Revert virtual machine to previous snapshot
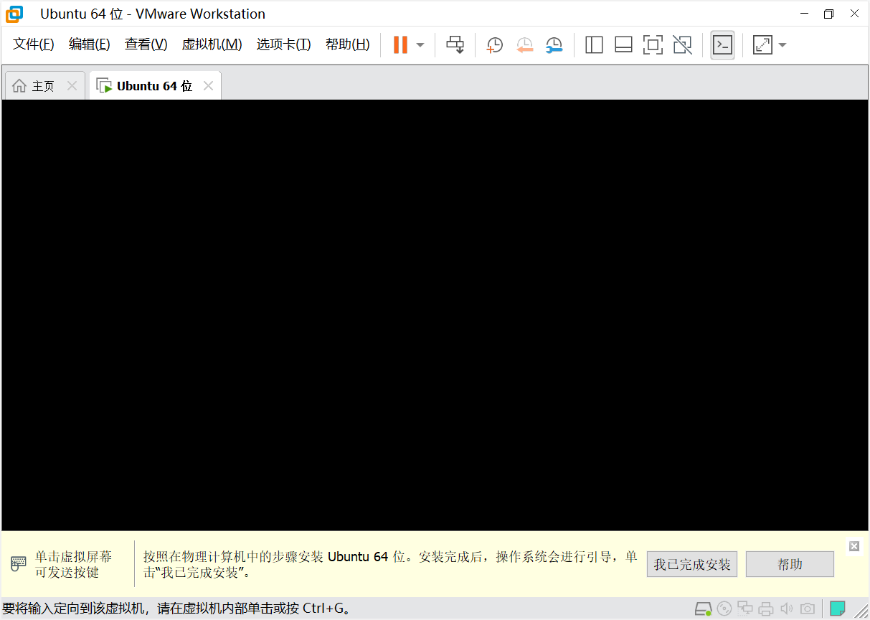The width and height of the screenshot is (870, 620). (x=525, y=45)
